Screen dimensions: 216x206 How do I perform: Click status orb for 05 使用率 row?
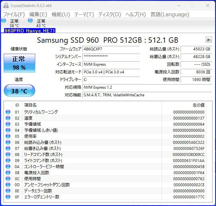(8, 136)
